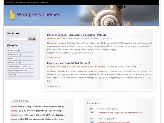The width and height of the screenshot is (164, 123).
Task: Click the yellow bar chart logo icon
Action: pos(13,15)
